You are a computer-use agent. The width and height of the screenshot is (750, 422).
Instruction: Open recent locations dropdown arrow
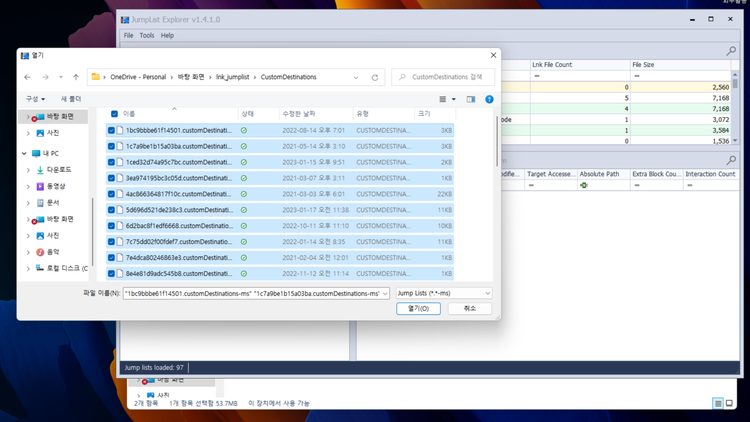tap(61, 78)
